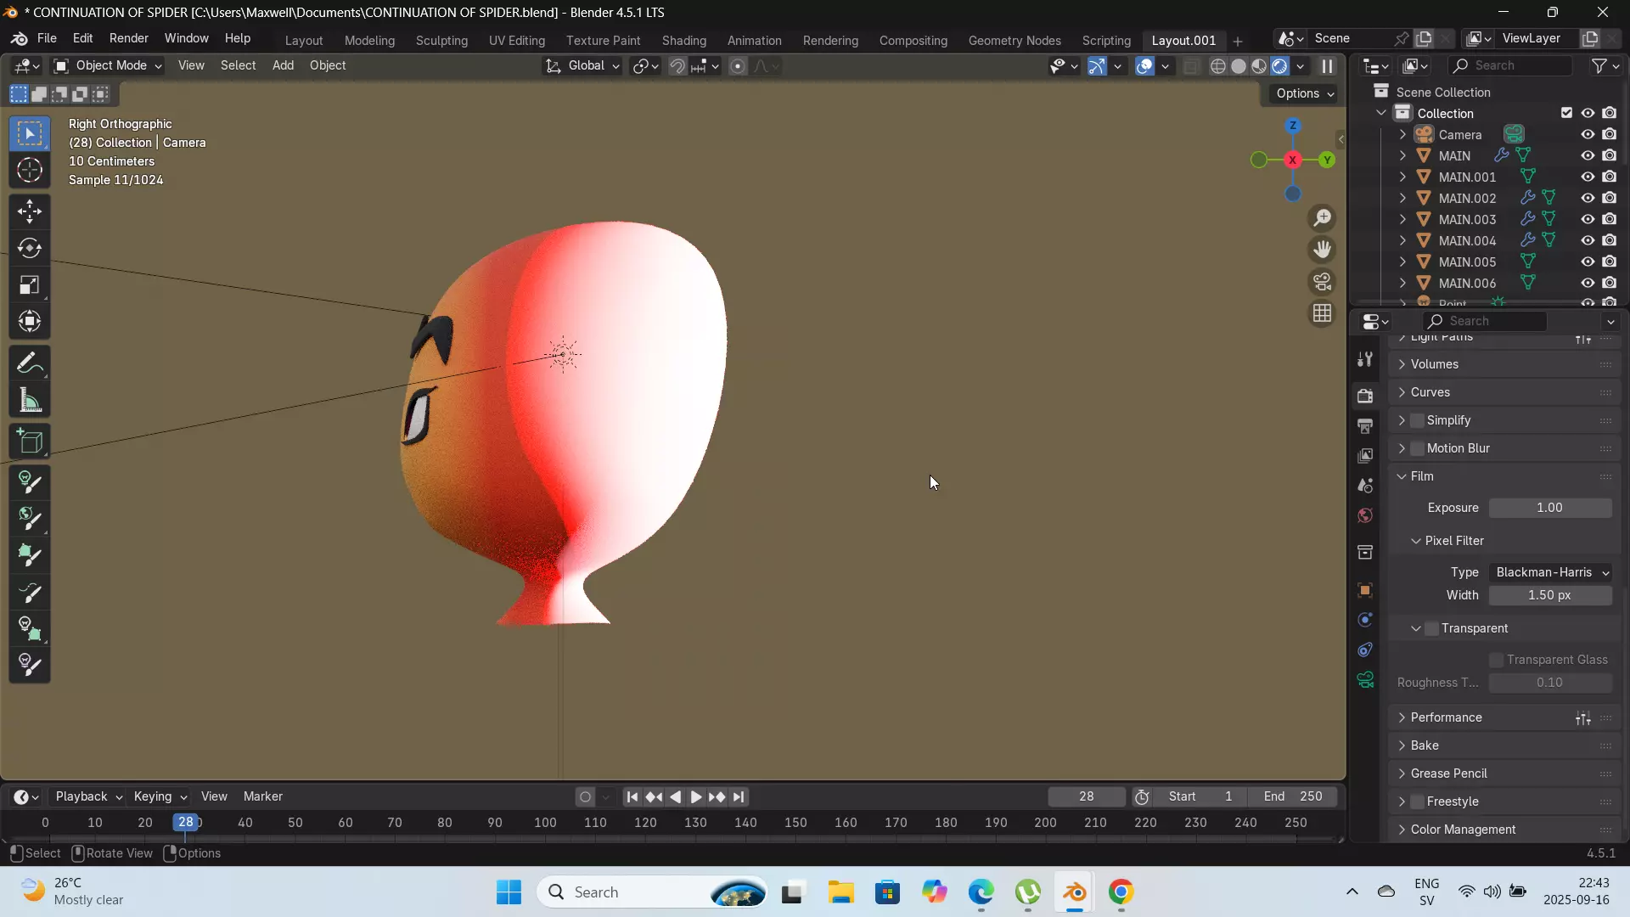Play the animation forward

coord(695,796)
